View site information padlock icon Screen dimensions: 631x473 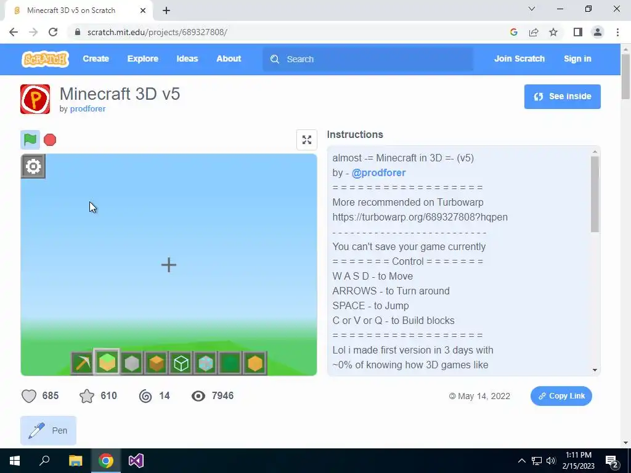77,32
